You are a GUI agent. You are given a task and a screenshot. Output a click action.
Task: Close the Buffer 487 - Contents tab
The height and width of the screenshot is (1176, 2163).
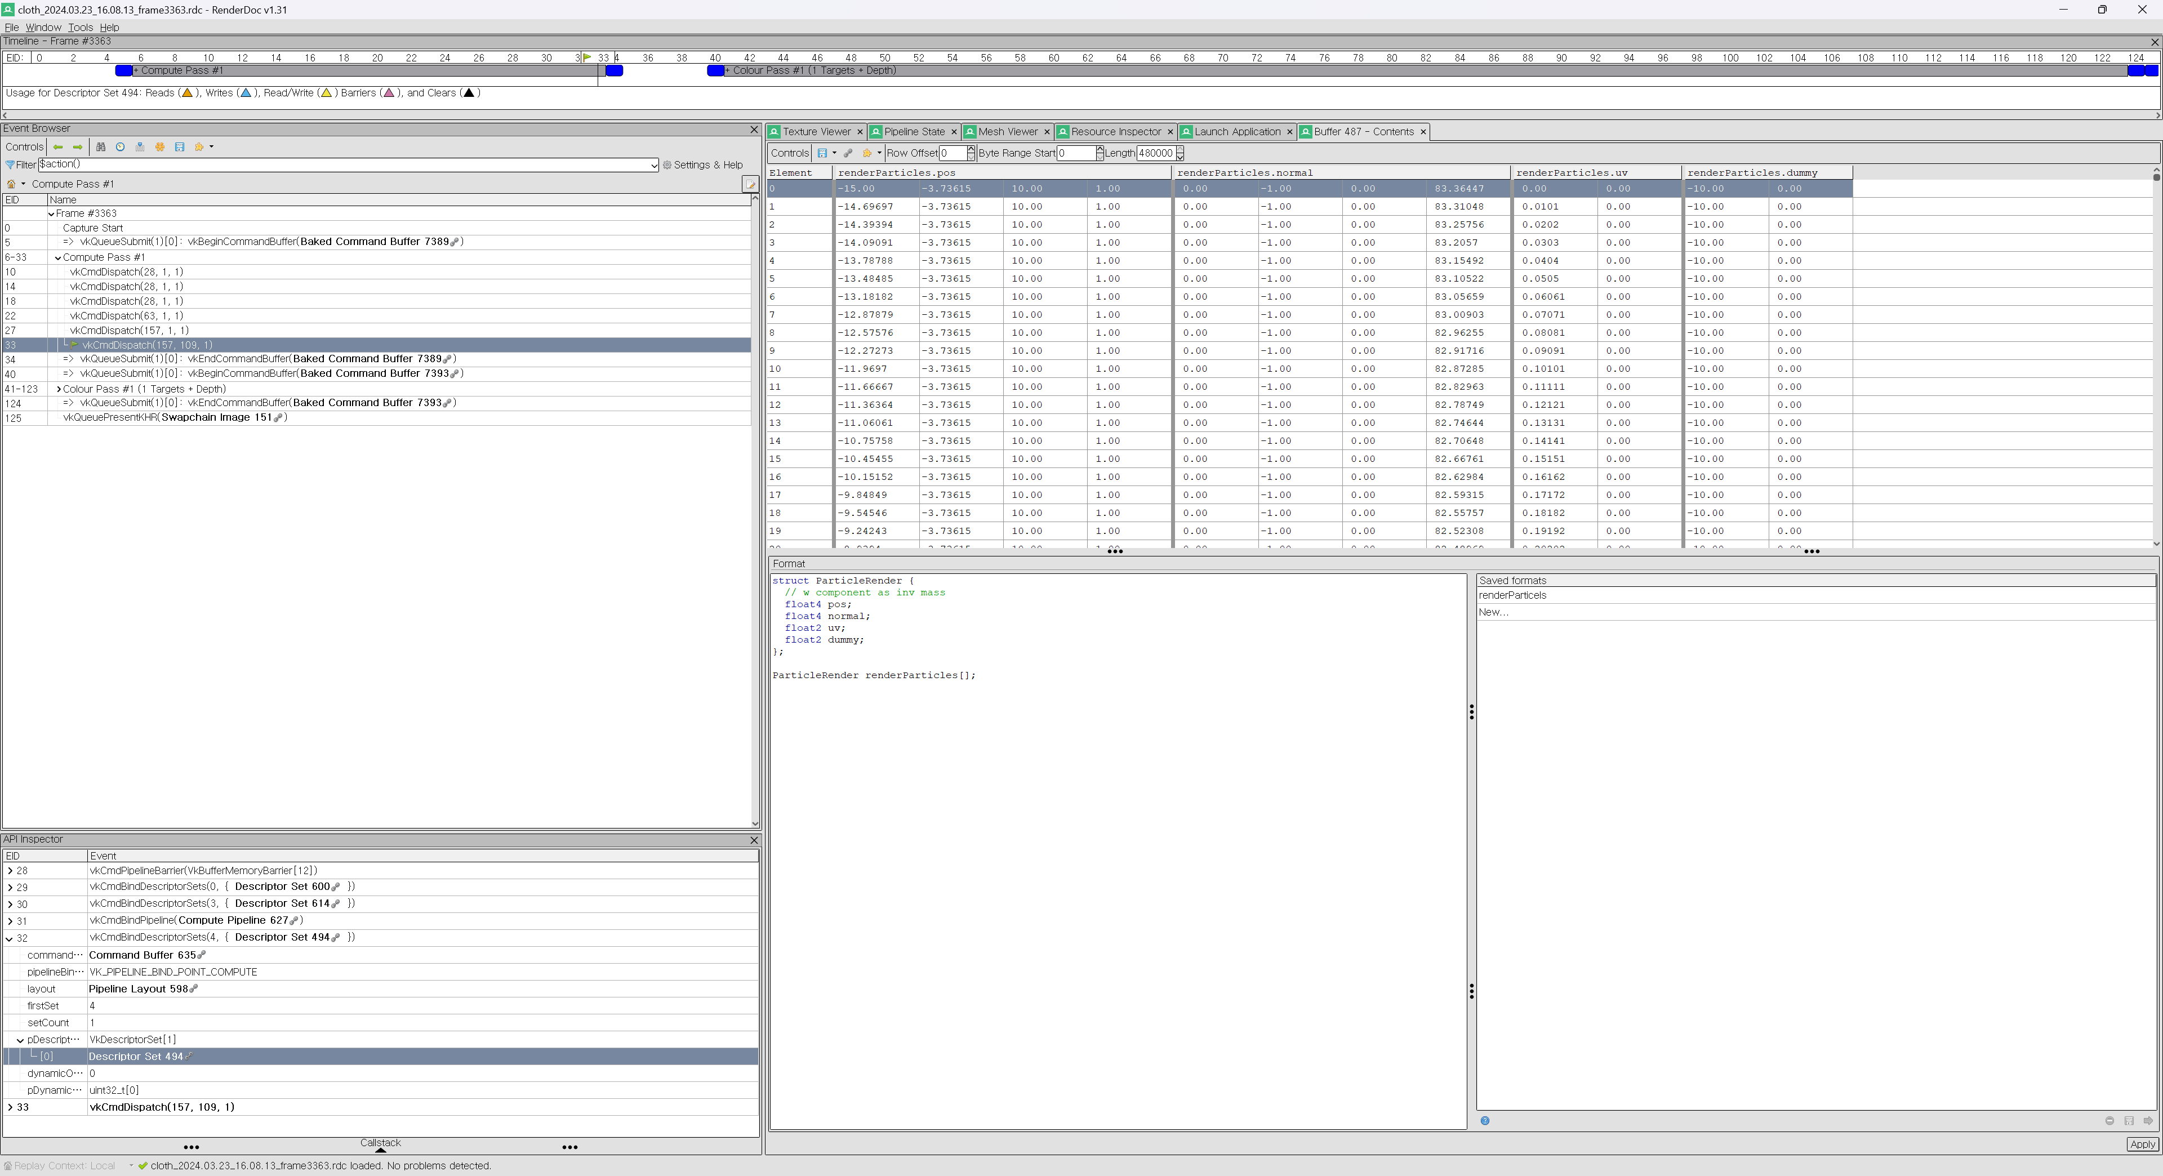[x=1423, y=132]
